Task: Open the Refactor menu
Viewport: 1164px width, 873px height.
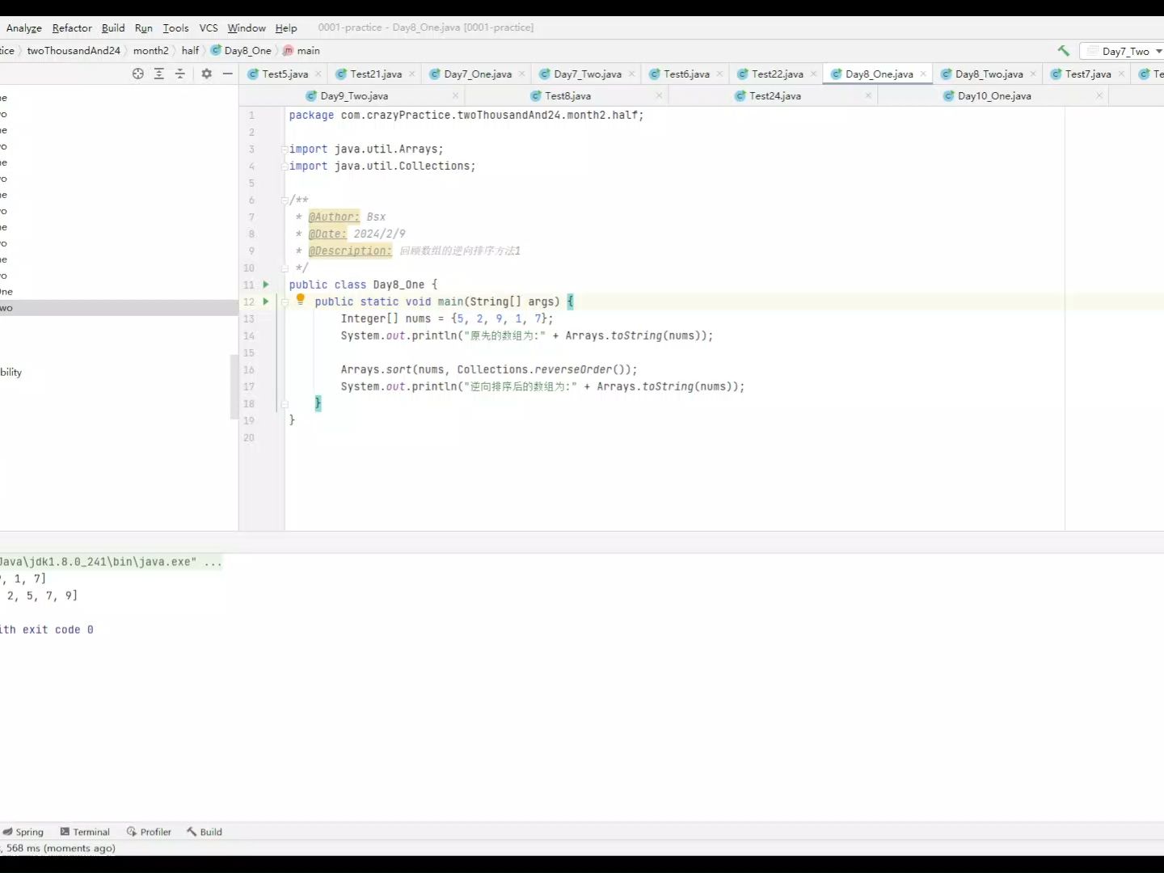Action: [x=72, y=27]
